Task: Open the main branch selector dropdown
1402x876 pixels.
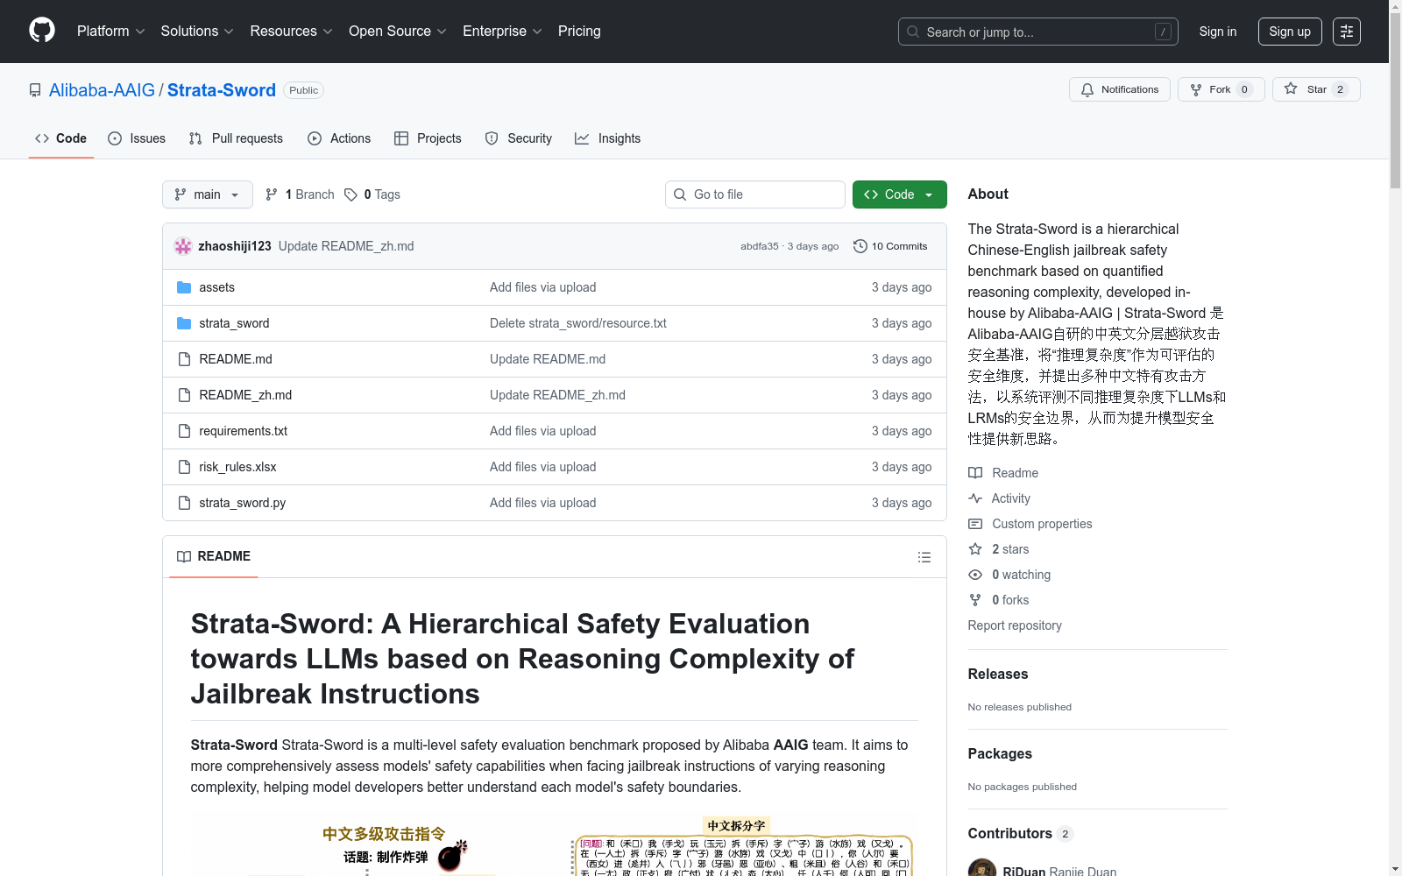Action: click(x=208, y=194)
